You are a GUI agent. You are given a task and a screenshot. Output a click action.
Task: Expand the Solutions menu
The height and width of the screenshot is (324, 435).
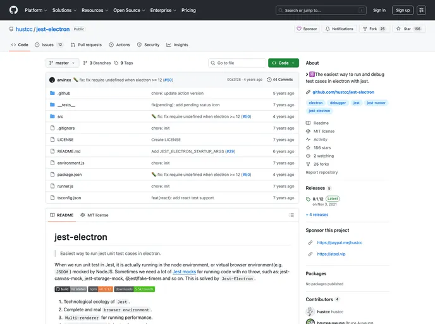pyautogui.click(x=64, y=10)
